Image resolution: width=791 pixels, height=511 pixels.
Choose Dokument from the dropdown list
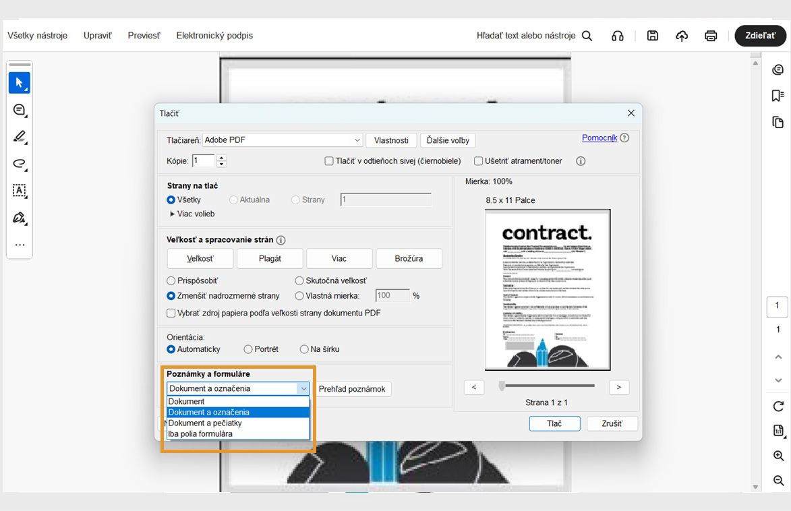[x=238, y=402]
